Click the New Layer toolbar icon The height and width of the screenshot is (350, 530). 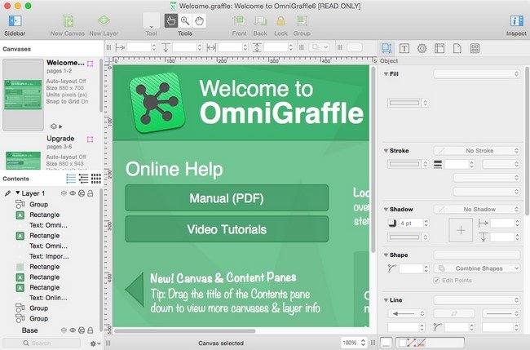[x=104, y=21]
